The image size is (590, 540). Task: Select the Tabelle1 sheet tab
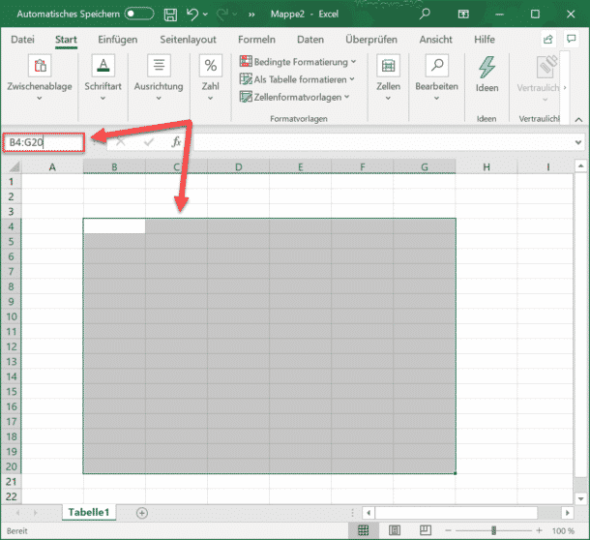[89, 512]
